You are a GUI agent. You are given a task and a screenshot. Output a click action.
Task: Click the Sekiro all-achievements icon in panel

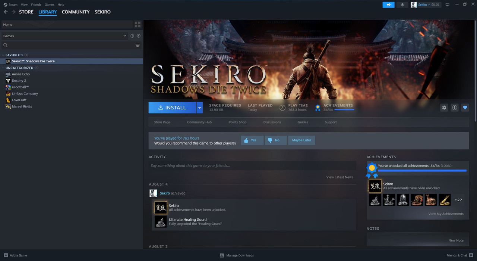point(375,186)
